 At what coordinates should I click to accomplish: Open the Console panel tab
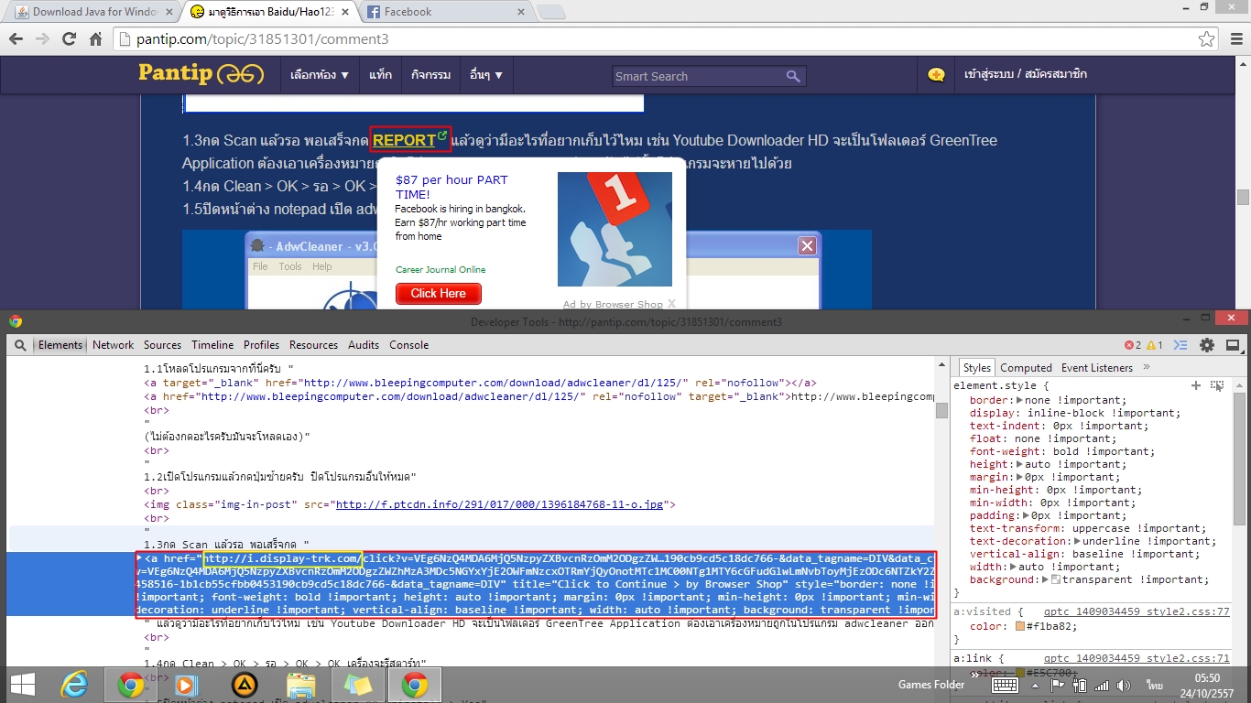pos(409,345)
